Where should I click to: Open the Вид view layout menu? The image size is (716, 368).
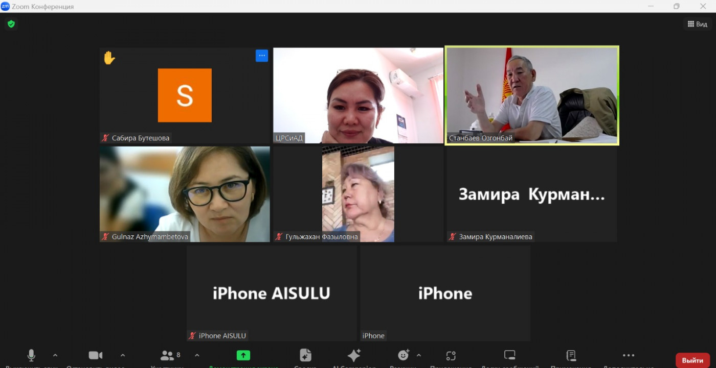tap(698, 24)
